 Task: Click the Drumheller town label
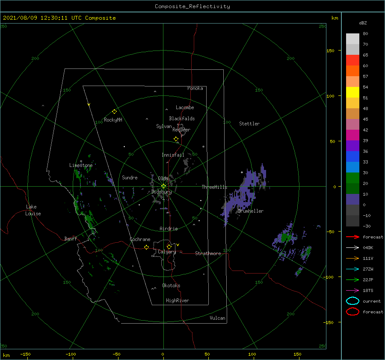coord(251,211)
